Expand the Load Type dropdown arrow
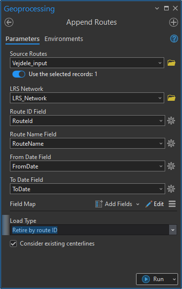Viewport: 182px width, 289px height. tap(173, 230)
